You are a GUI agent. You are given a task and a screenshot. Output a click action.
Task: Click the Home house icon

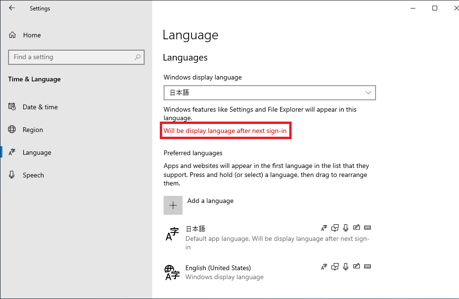(x=12, y=35)
